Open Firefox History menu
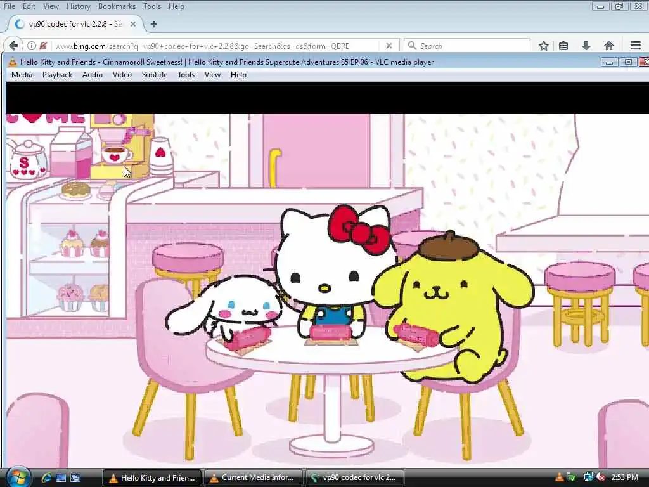Screen dimensions: 649x487 click(x=78, y=6)
